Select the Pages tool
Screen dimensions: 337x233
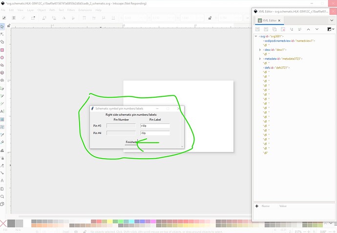(2, 204)
